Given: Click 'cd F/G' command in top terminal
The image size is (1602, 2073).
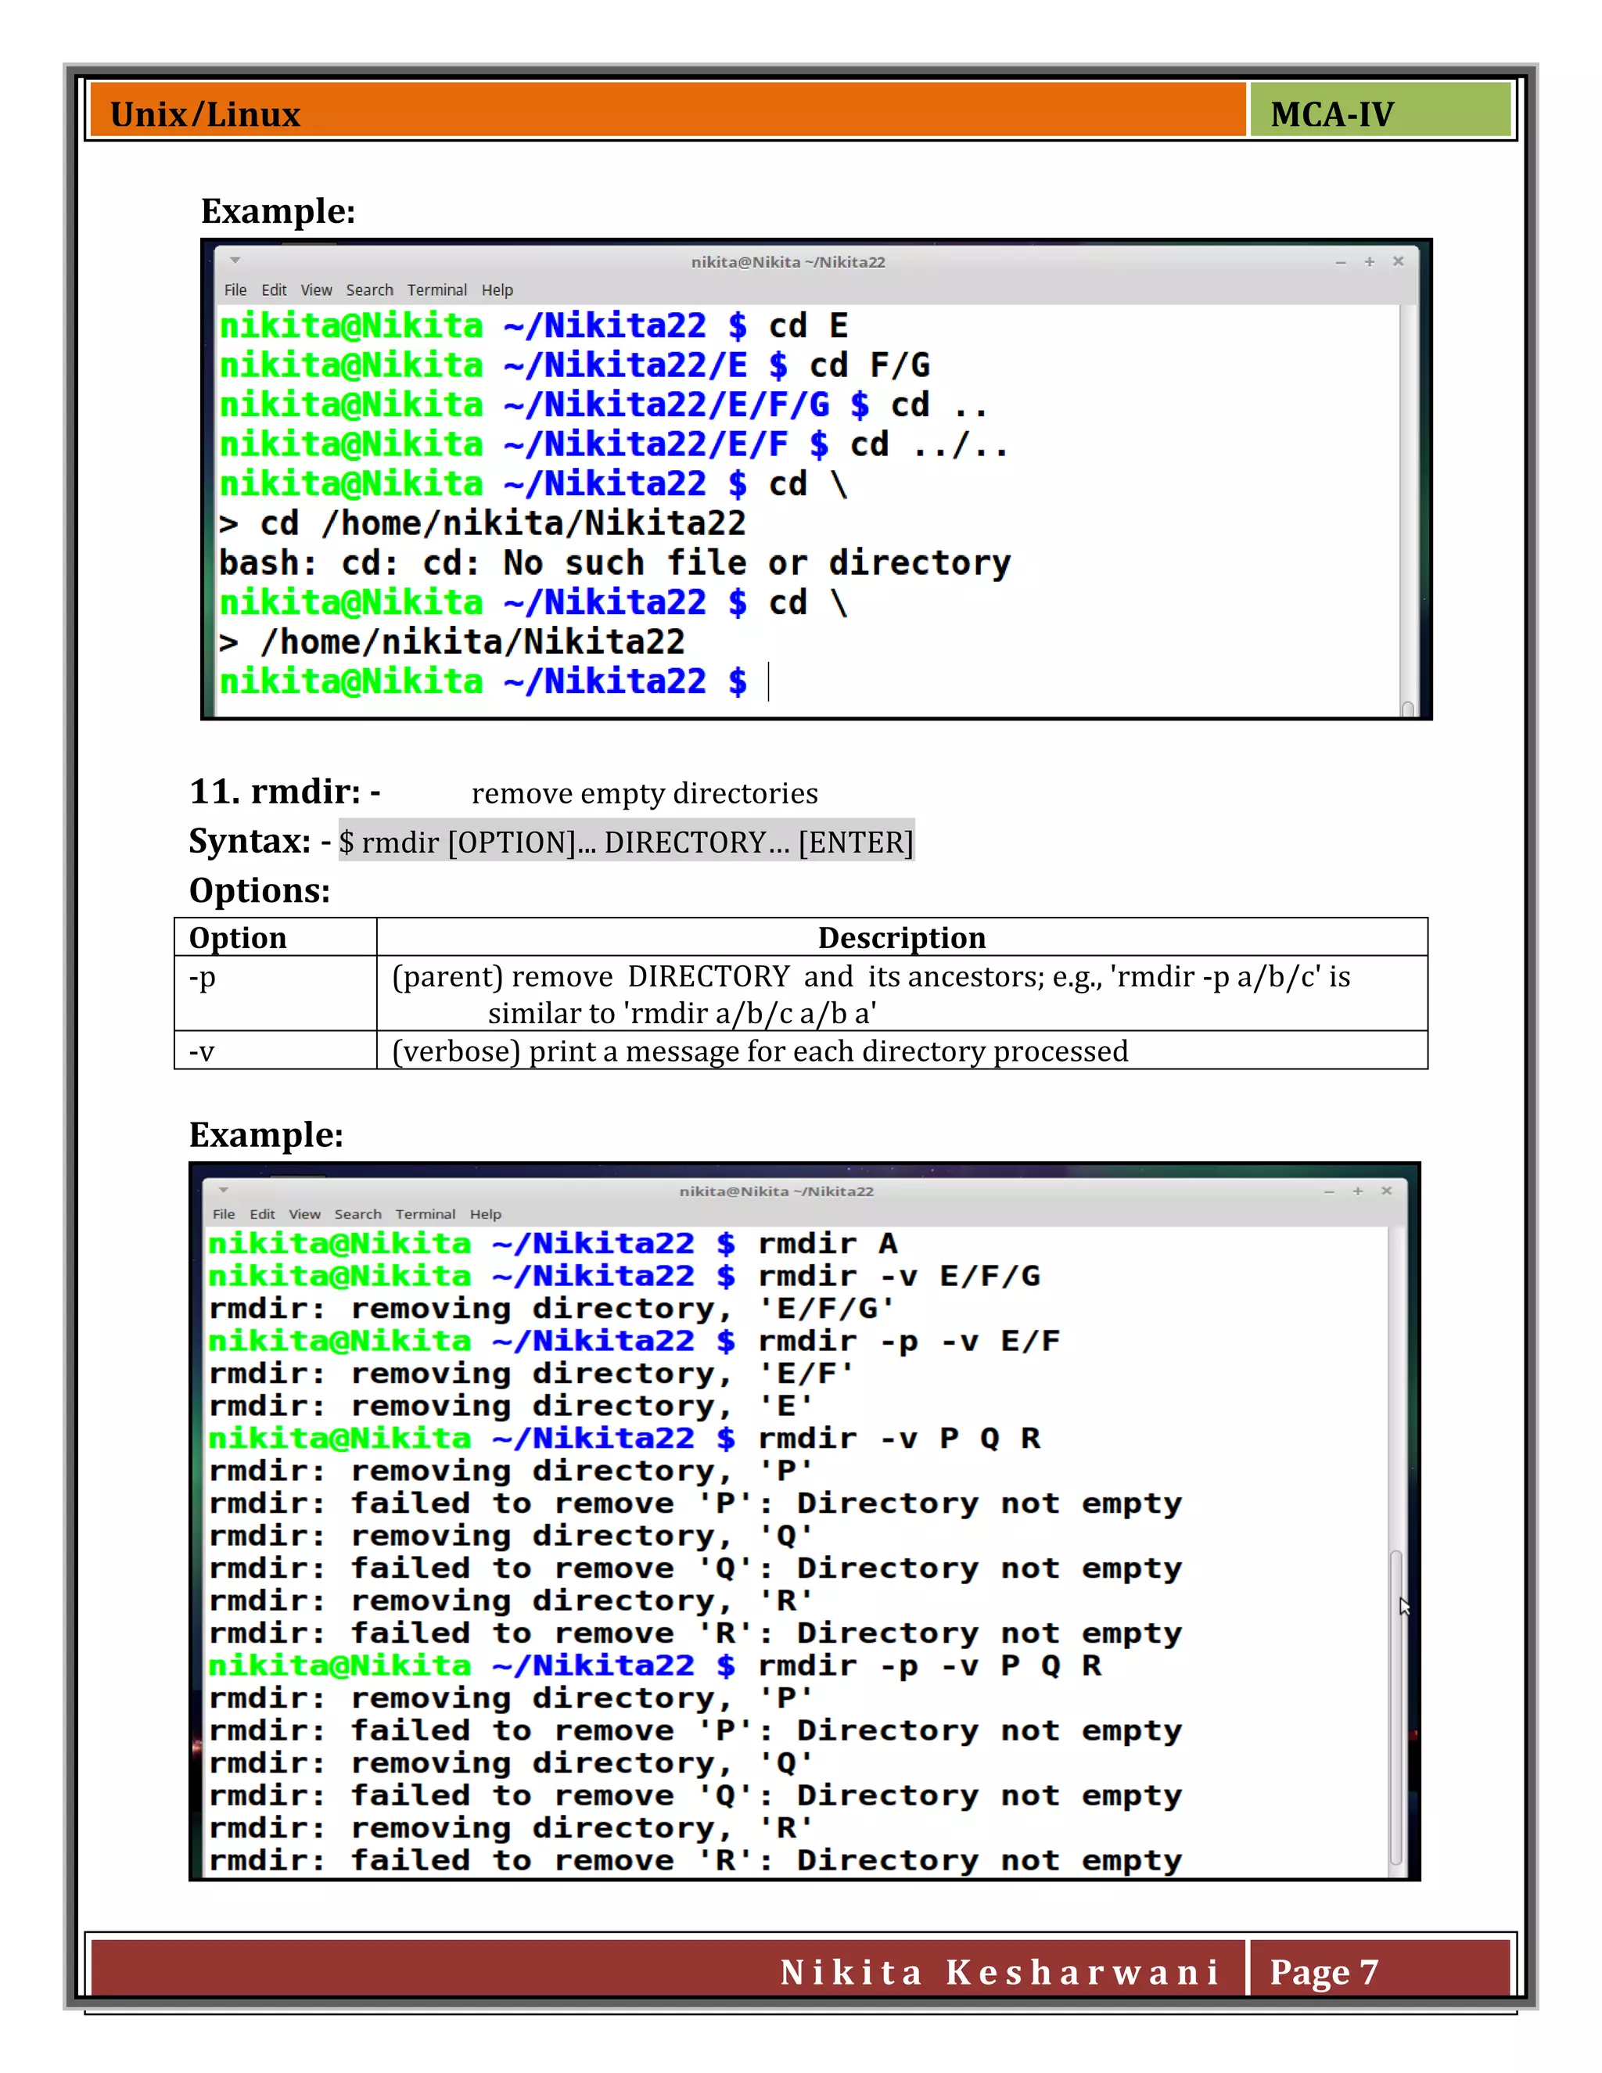Looking at the screenshot, I should coord(869,365).
